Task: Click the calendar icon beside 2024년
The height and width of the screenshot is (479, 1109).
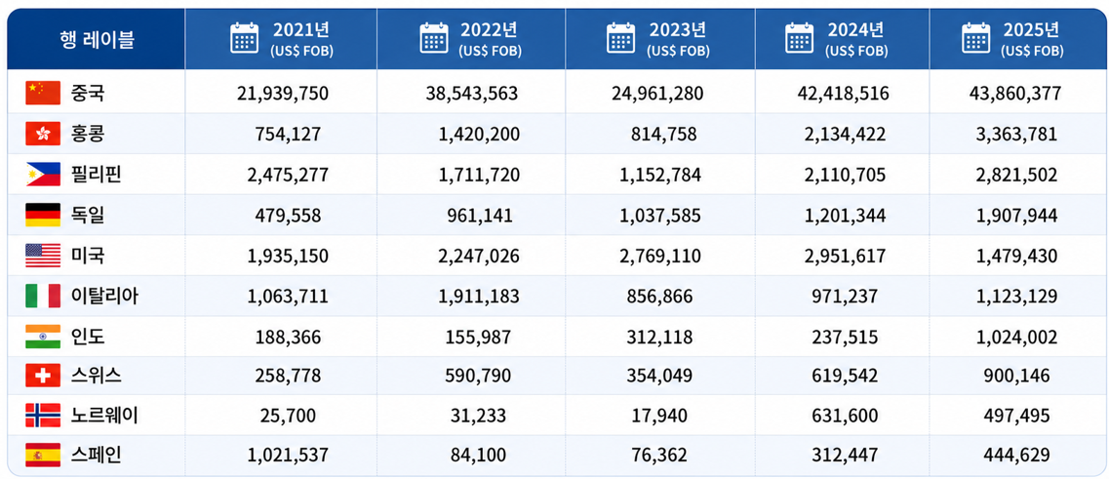Action: 800,38
